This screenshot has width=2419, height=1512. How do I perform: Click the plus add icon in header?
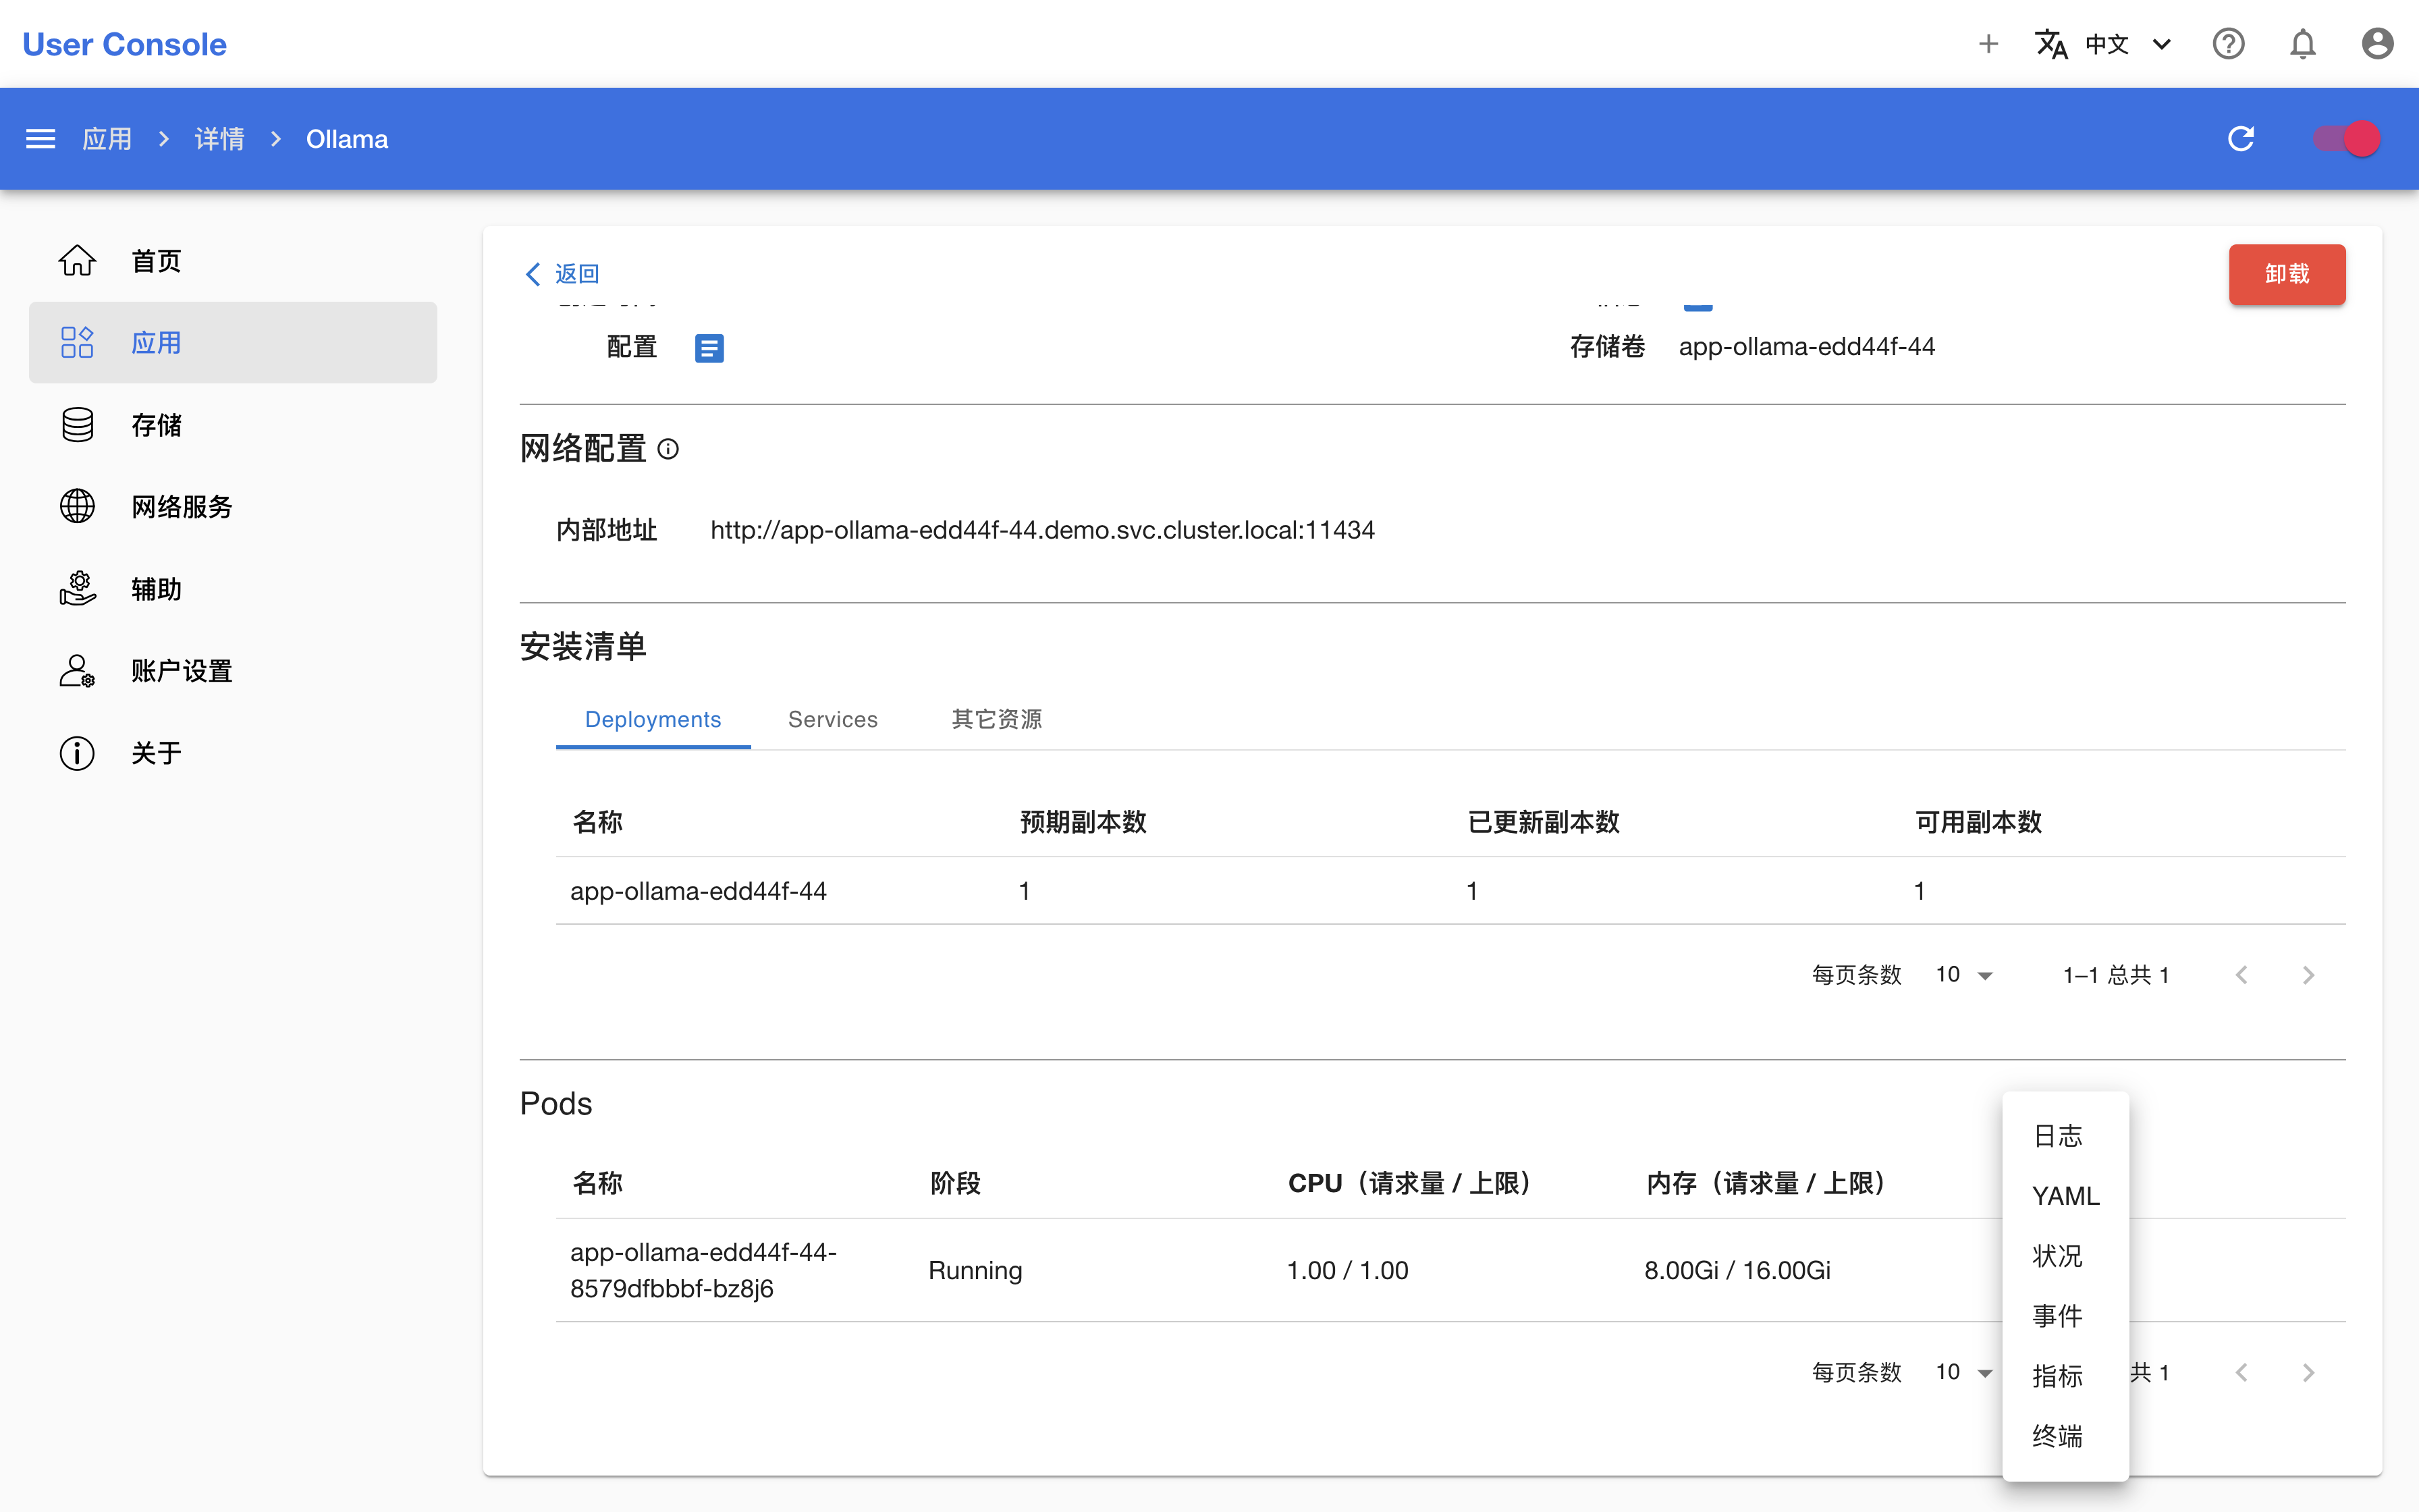click(x=1988, y=44)
